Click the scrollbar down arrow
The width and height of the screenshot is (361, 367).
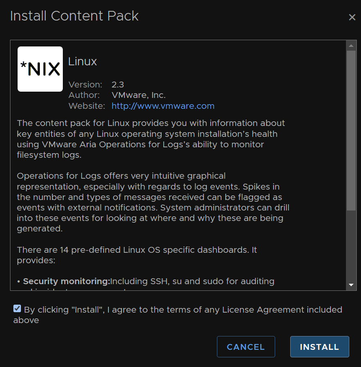[351, 285]
